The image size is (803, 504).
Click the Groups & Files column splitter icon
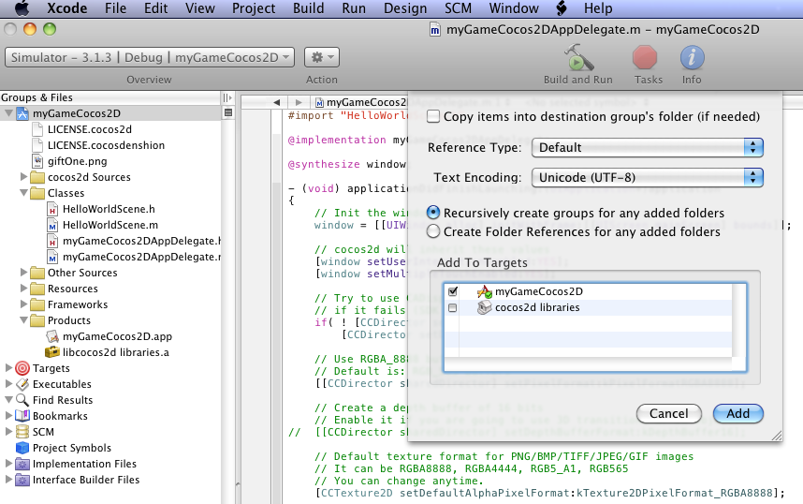pyautogui.click(x=227, y=97)
